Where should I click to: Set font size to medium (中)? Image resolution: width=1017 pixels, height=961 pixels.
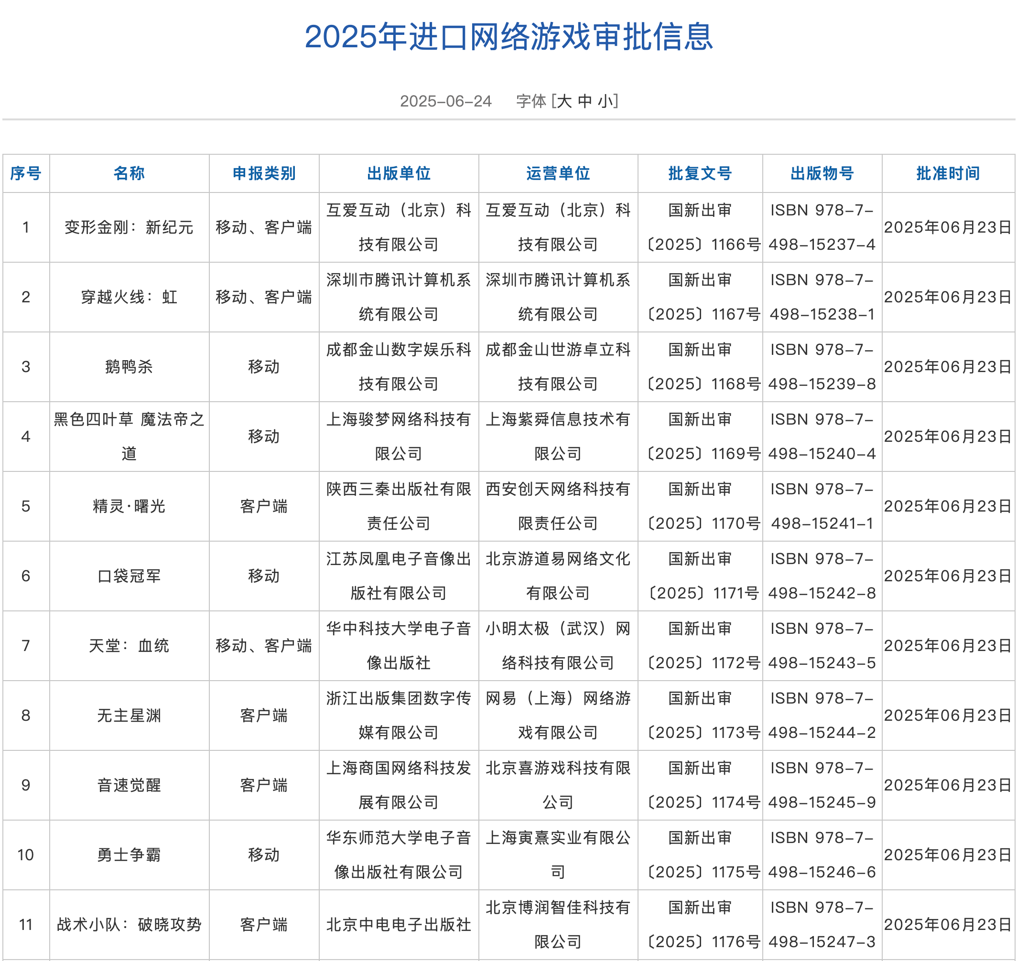point(585,101)
